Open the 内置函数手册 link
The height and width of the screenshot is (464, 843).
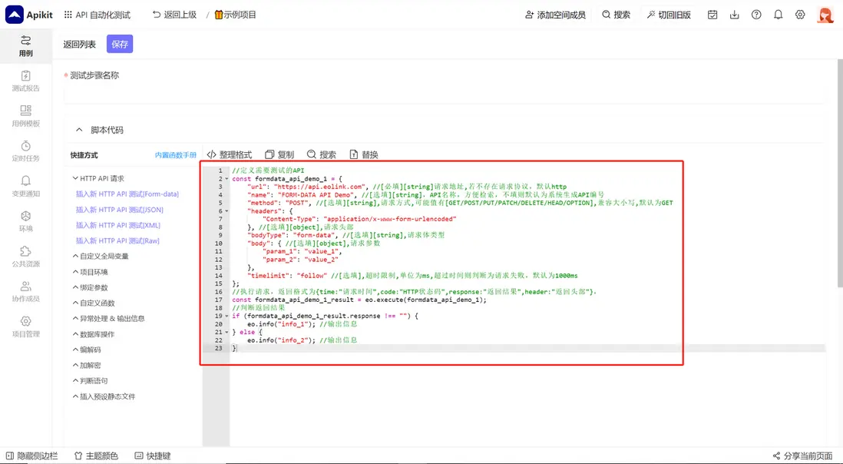[176, 155]
